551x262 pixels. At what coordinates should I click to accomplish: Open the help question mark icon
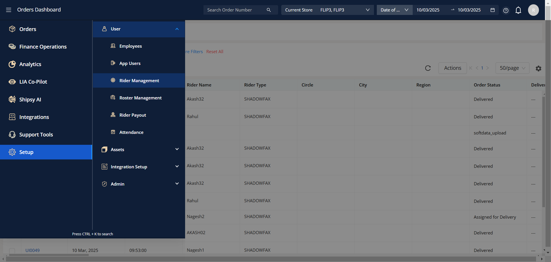[506, 10]
